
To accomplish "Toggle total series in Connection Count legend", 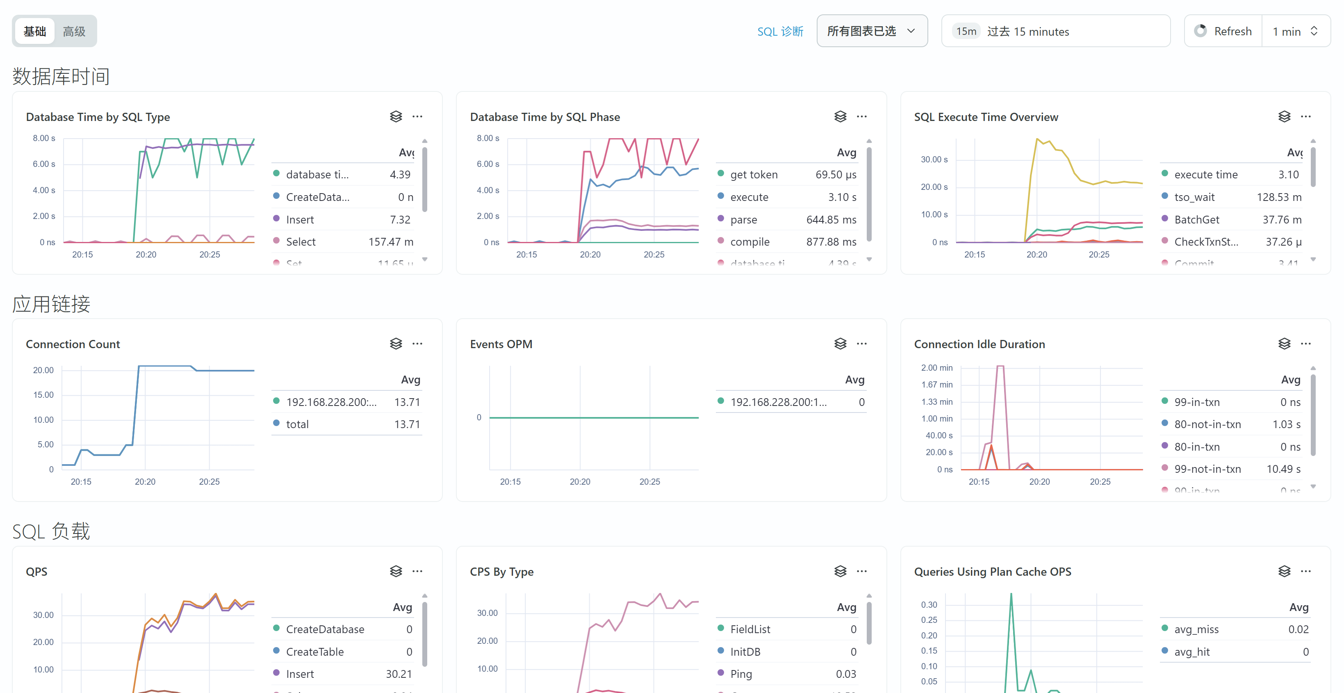I will coord(297,424).
